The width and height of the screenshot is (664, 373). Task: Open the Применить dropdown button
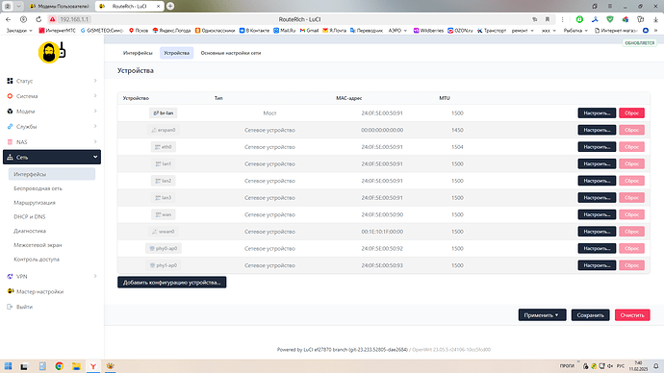point(542,315)
